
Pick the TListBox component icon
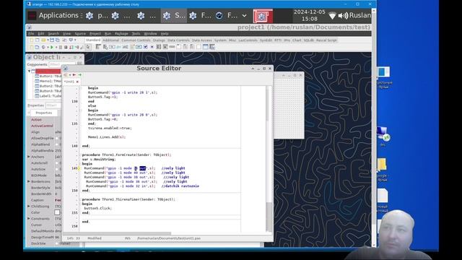point(159,47)
